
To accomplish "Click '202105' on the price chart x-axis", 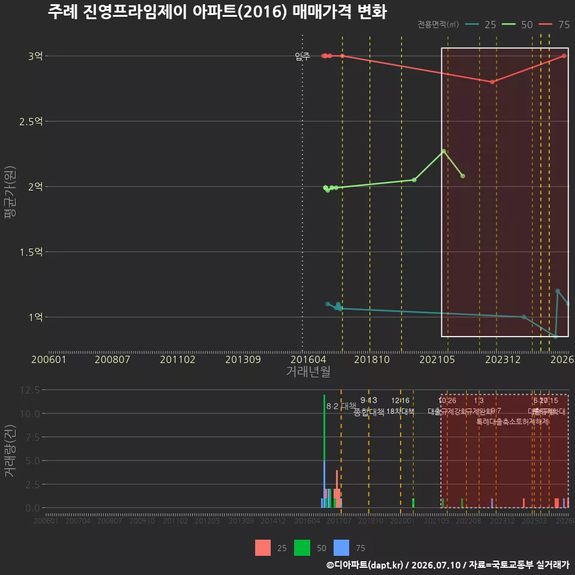I will tap(437, 359).
